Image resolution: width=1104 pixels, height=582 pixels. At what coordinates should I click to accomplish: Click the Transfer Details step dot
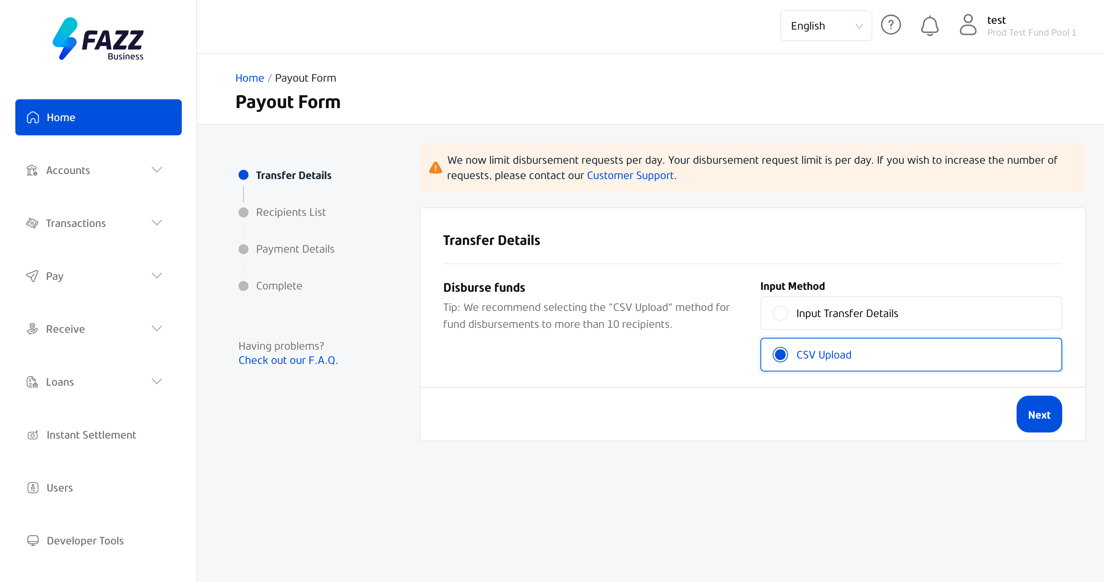click(244, 175)
